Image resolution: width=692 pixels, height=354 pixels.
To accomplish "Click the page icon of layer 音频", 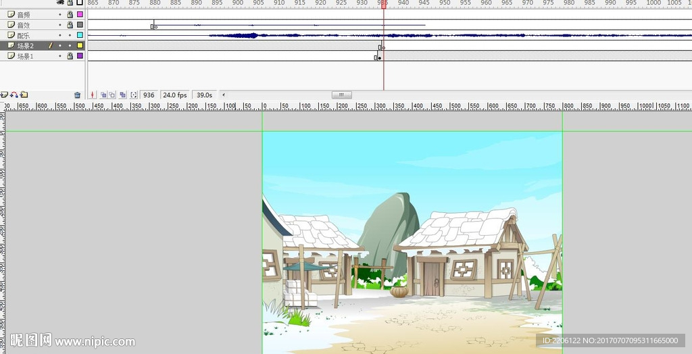I will 11,14.
